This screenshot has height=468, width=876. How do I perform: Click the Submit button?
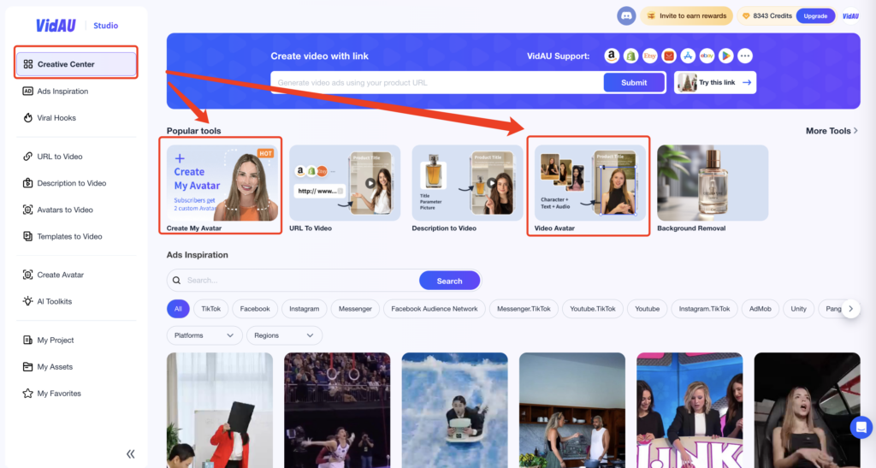[634, 83]
